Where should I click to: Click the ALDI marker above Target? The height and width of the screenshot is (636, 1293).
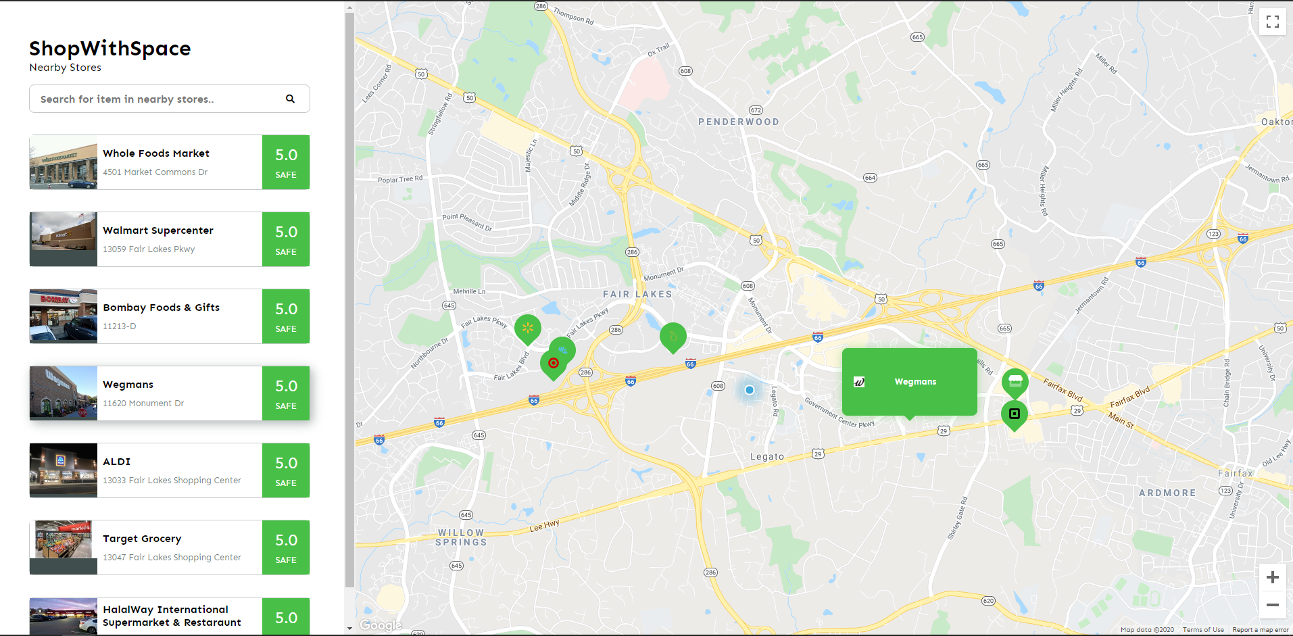coord(563,349)
